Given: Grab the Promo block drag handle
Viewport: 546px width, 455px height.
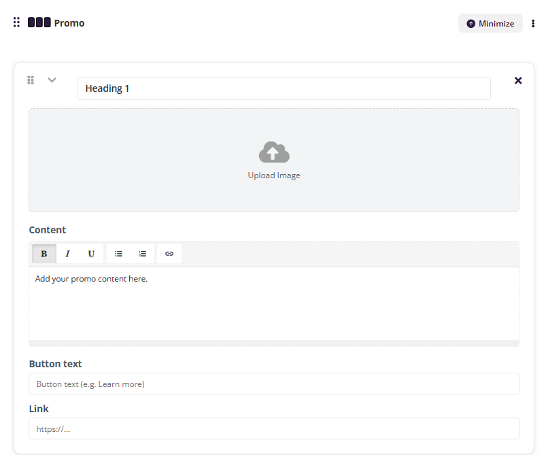Looking at the screenshot, I should (x=16, y=22).
